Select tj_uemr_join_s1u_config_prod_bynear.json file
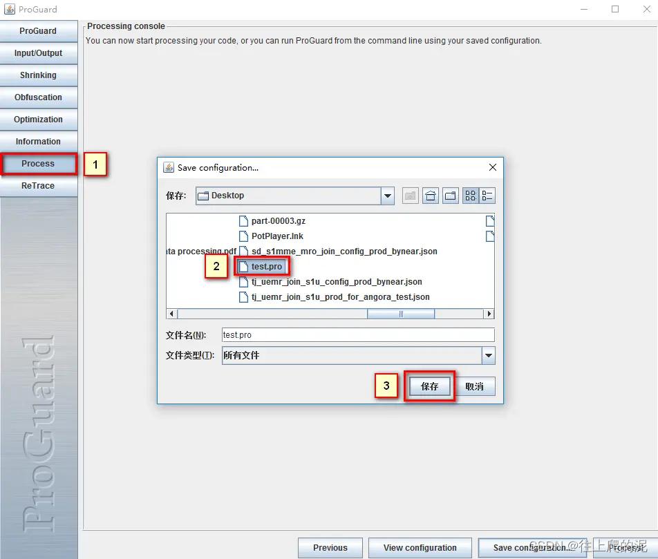The height and width of the screenshot is (559, 658). (x=330, y=282)
